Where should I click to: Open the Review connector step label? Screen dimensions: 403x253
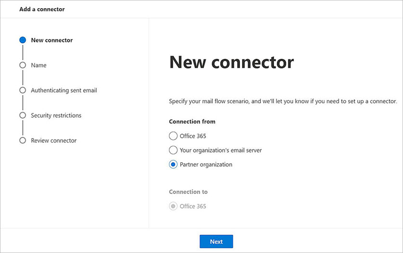(54, 141)
